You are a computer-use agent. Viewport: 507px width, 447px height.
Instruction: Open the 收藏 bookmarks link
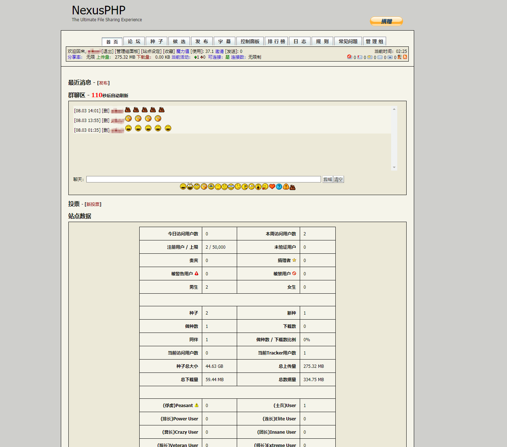click(x=169, y=51)
